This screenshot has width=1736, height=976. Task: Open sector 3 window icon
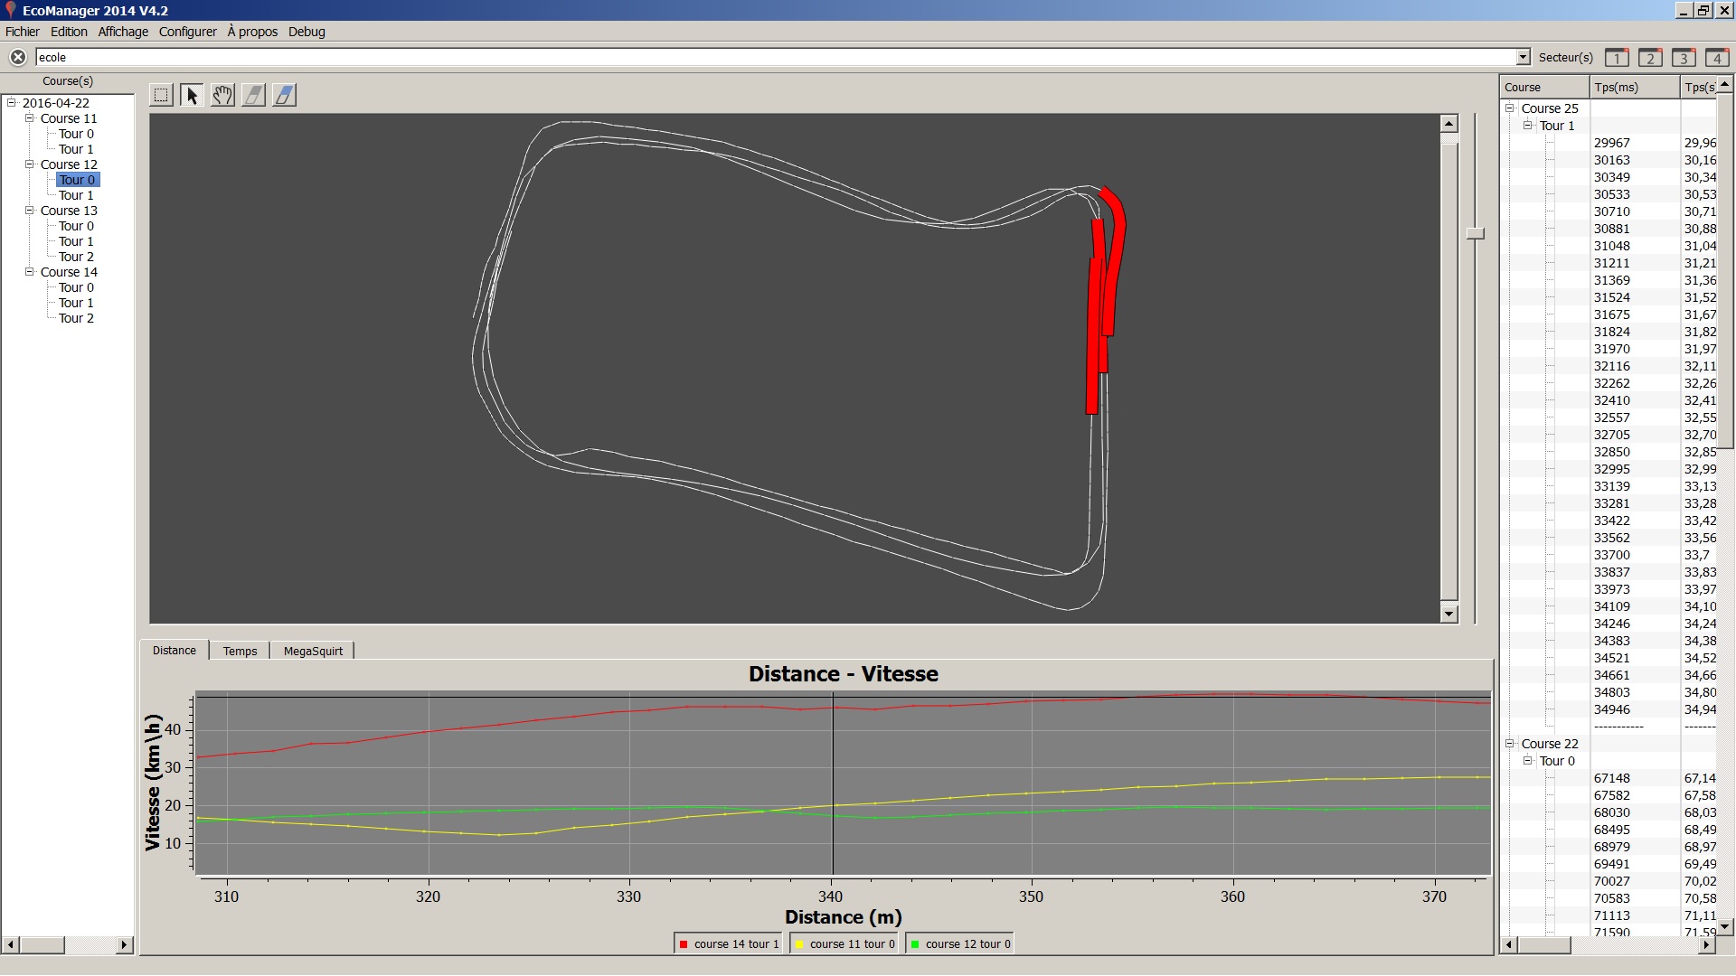(1683, 58)
